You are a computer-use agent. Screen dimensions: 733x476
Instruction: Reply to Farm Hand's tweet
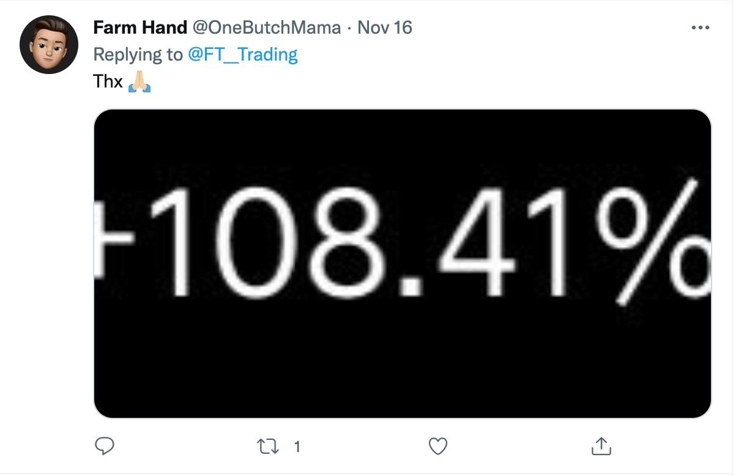[x=105, y=446]
